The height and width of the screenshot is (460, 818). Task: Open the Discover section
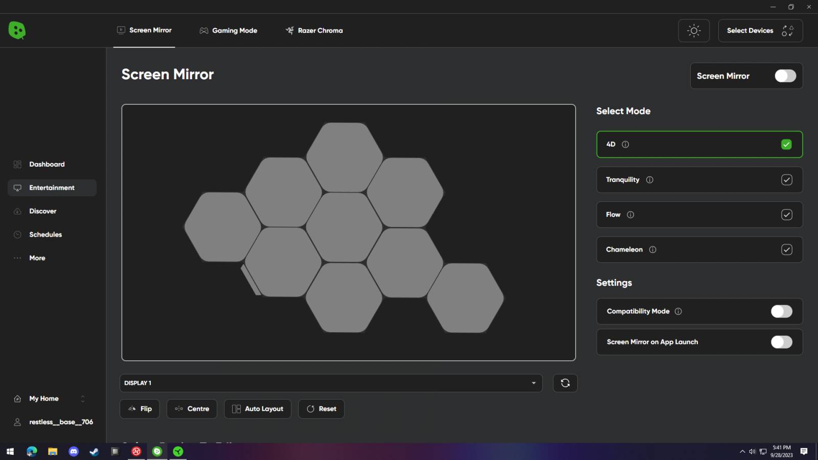[42, 211]
